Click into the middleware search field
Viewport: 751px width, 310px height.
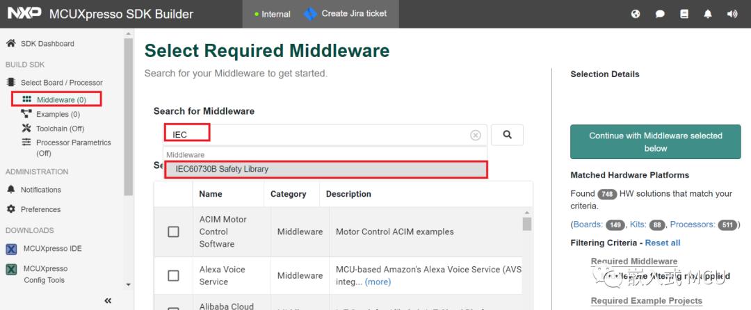(325, 135)
